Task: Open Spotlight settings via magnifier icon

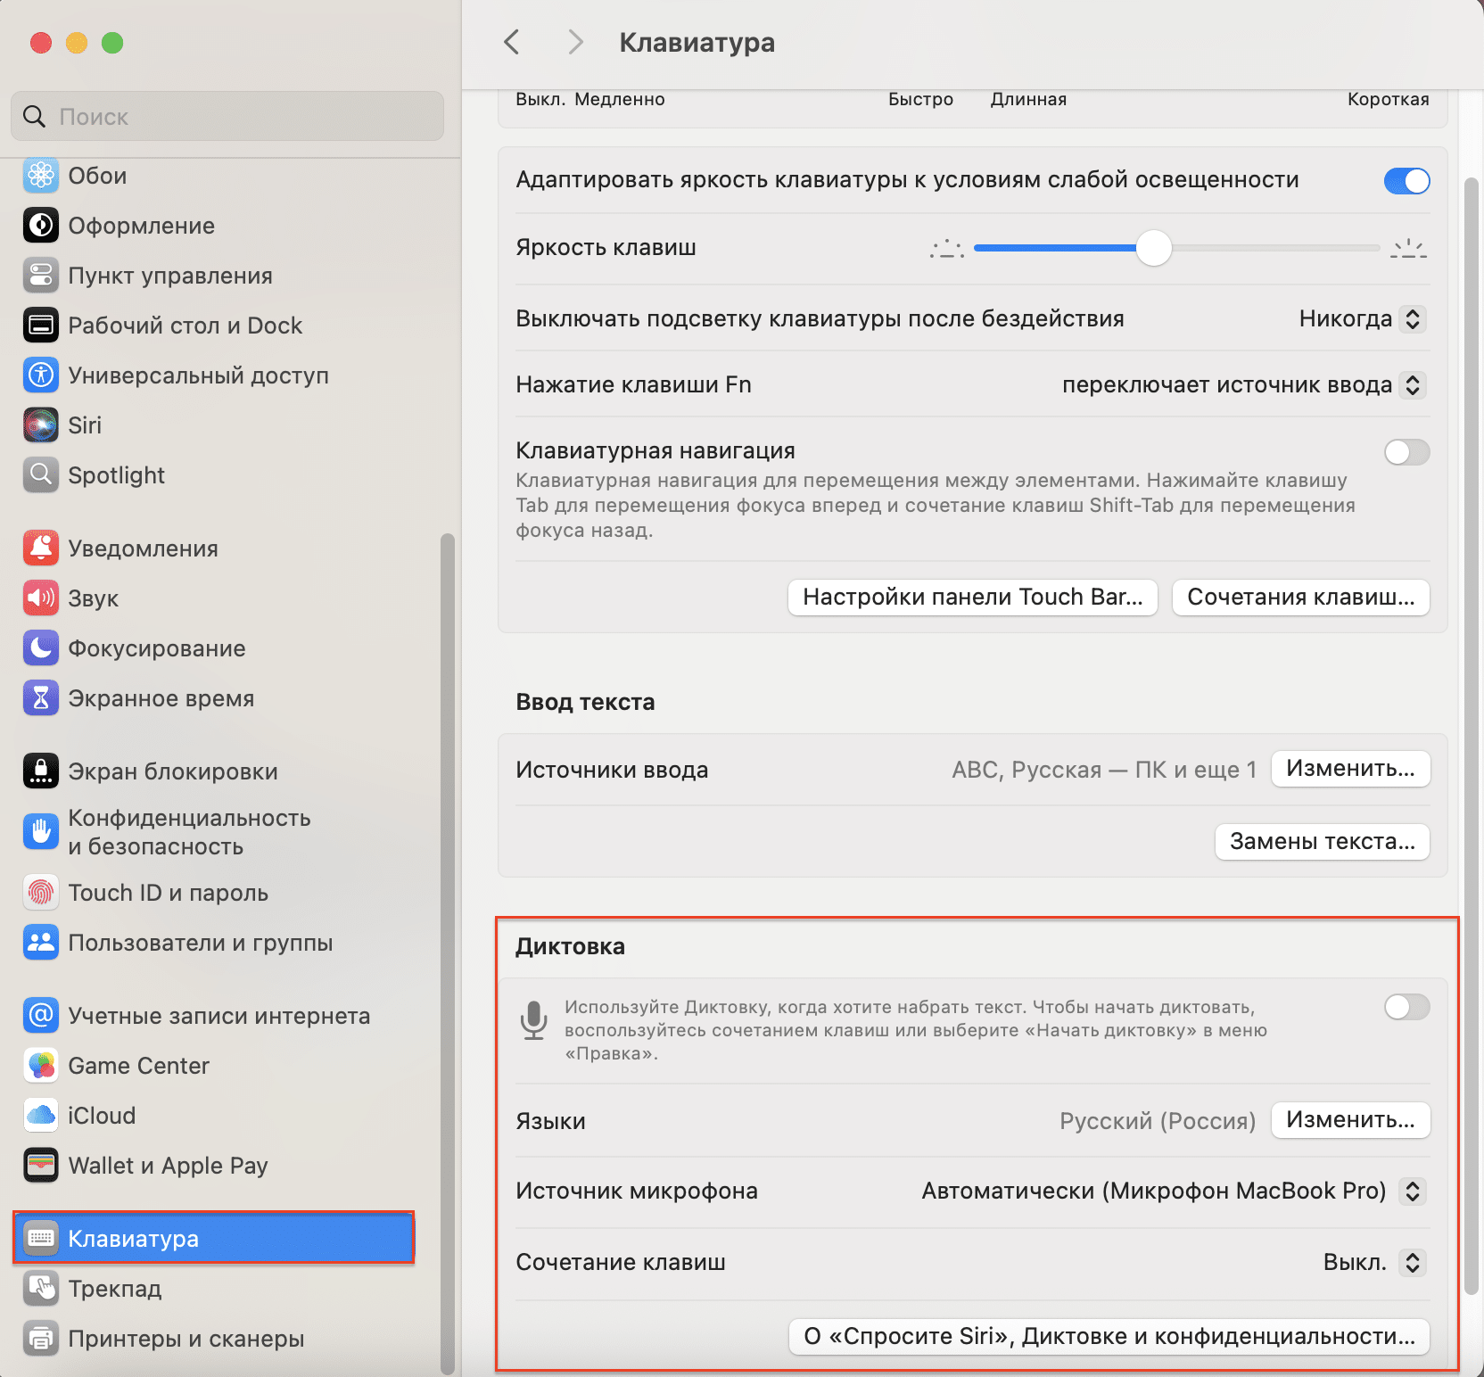Action: [41, 475]
